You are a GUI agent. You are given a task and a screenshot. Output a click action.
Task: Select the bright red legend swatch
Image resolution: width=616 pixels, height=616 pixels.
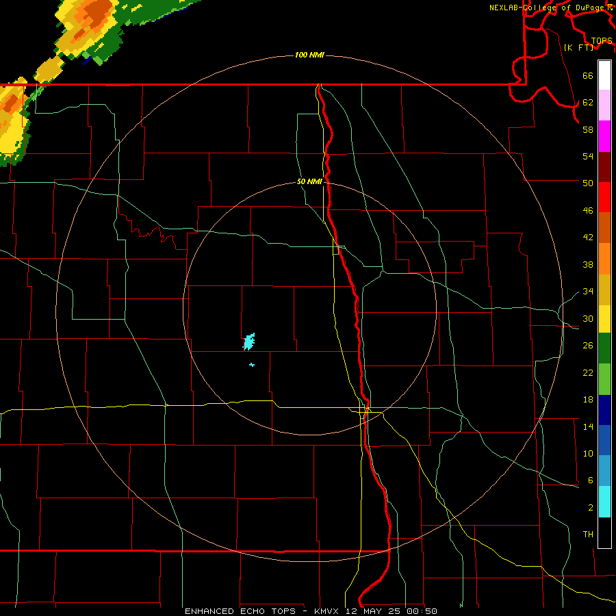[x=604, y=197]
